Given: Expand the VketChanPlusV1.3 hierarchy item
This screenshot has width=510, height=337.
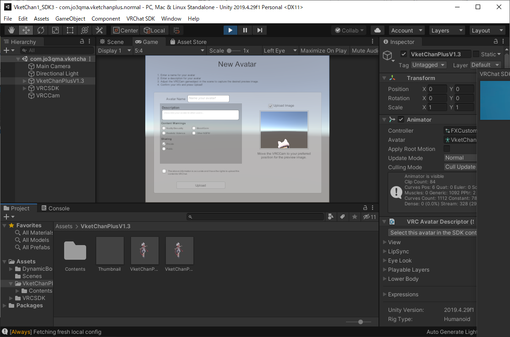Looking at the screenshot, I should 25,81.
